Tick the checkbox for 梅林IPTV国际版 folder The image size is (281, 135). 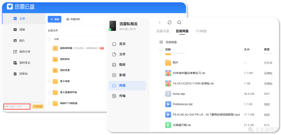click(x=49, y=103)
